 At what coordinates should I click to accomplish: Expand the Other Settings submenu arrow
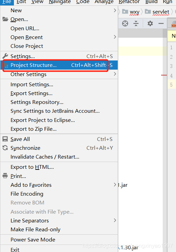[x=115, y=74]
